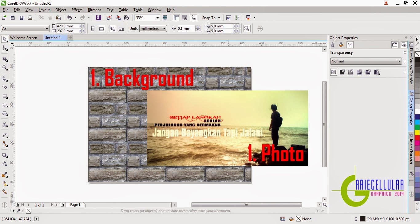The height and width of the screenshot is (224, 420).
Task: Toggle Show Guidelines button
Action: click(193, 18)
